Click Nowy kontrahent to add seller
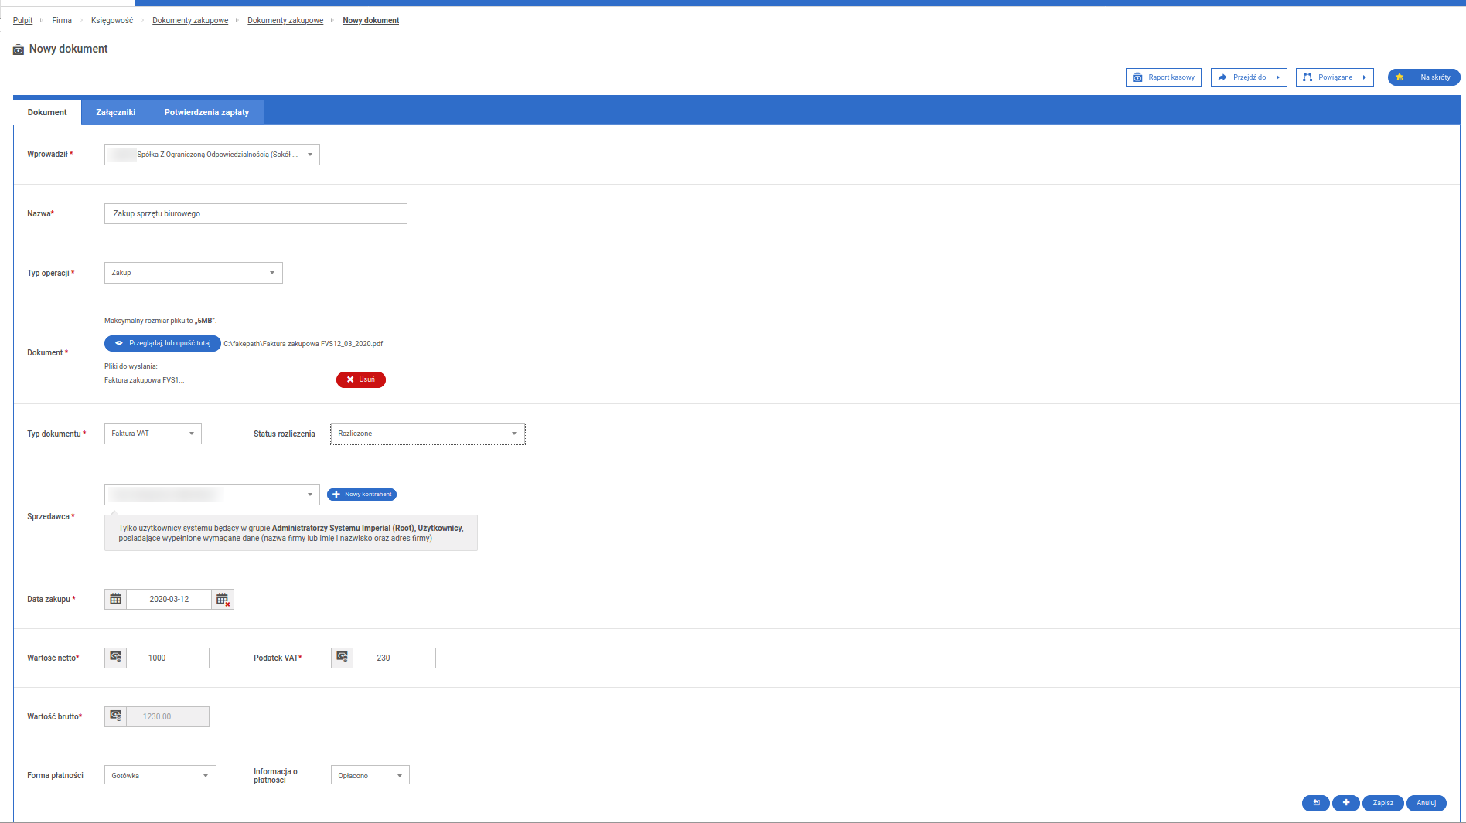Viewport: 1466px width, 823px height. (x=362, y=495)
